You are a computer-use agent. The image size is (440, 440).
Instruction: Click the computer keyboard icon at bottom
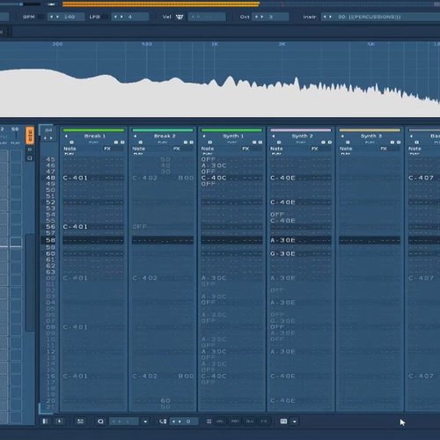point(283,422)
